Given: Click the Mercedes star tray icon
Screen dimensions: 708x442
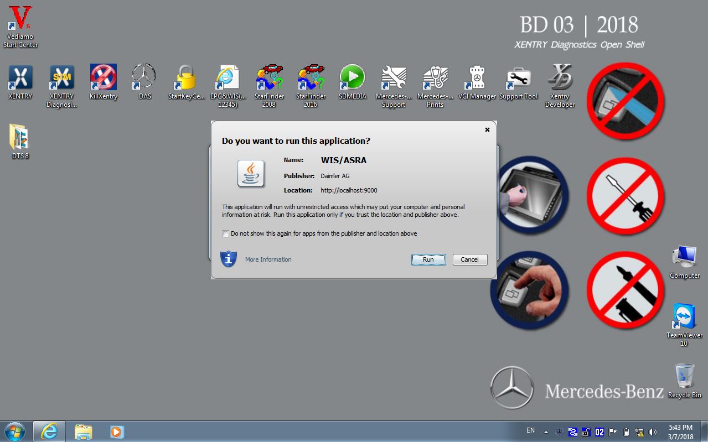Looking at the screenshot, I should [559, 432].
